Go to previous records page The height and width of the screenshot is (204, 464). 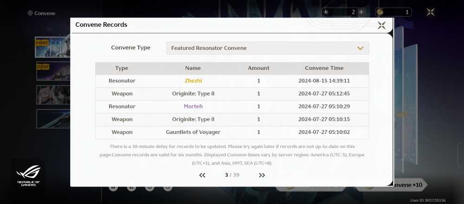(x=202, y=175)
